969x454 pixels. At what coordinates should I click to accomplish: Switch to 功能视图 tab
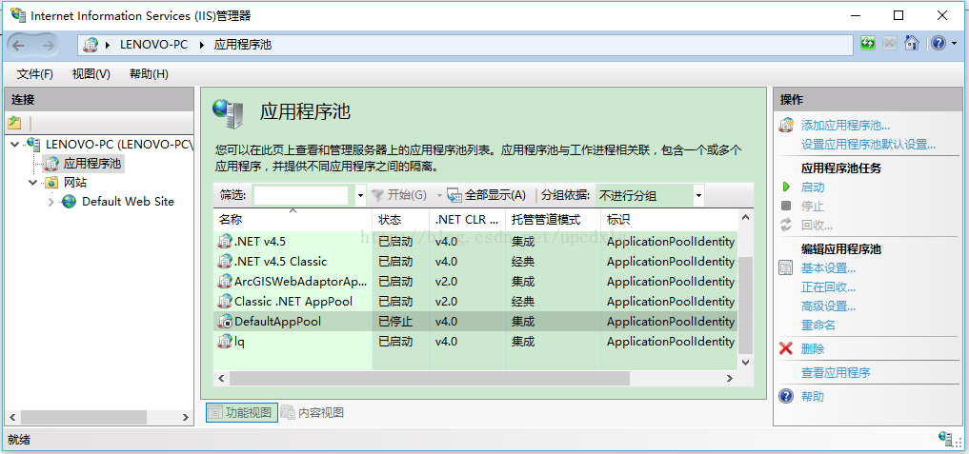[x=242, y=413]
